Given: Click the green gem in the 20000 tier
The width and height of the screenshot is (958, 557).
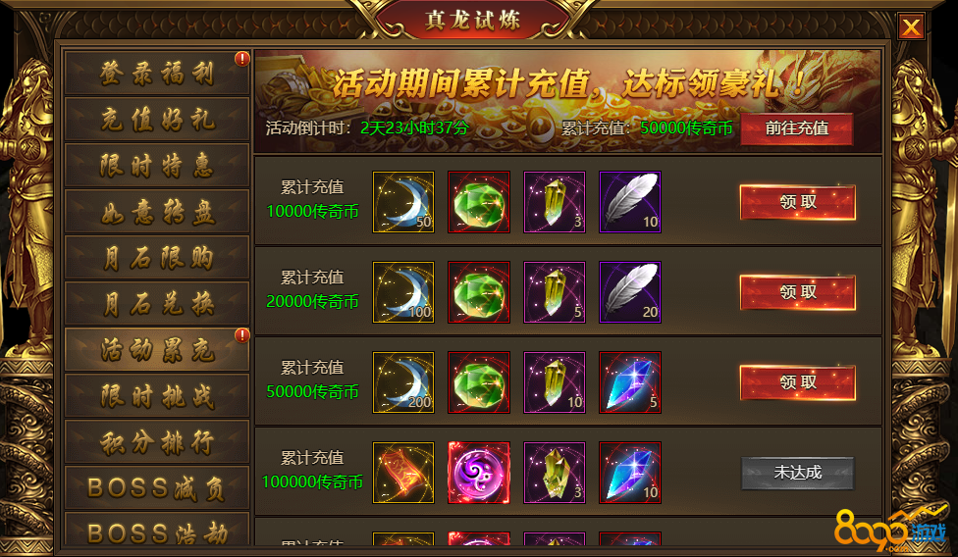Looking at the screenshot, I should click(479, 292).
